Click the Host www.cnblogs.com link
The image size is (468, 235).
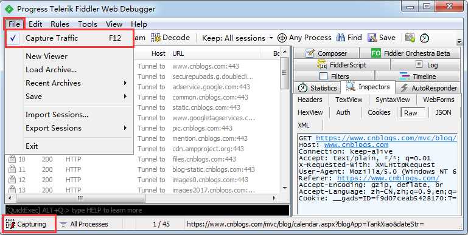[356, 145]
